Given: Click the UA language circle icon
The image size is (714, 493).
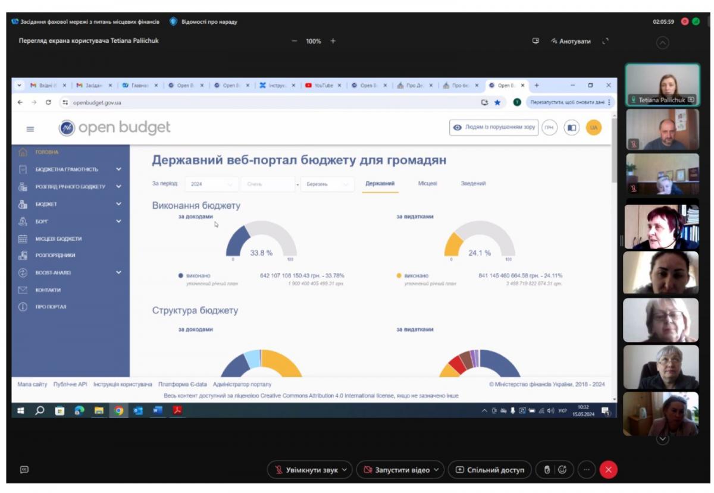Looking at the screenshot, I should [x=593, y=128].
